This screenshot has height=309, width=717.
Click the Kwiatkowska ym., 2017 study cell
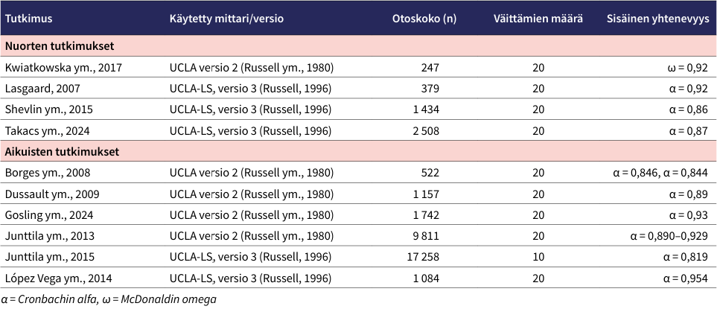tap(63, 67)
